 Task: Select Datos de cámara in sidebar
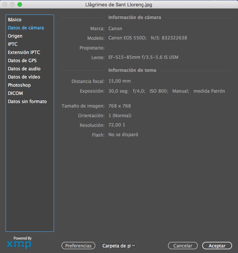coord(26,28)
